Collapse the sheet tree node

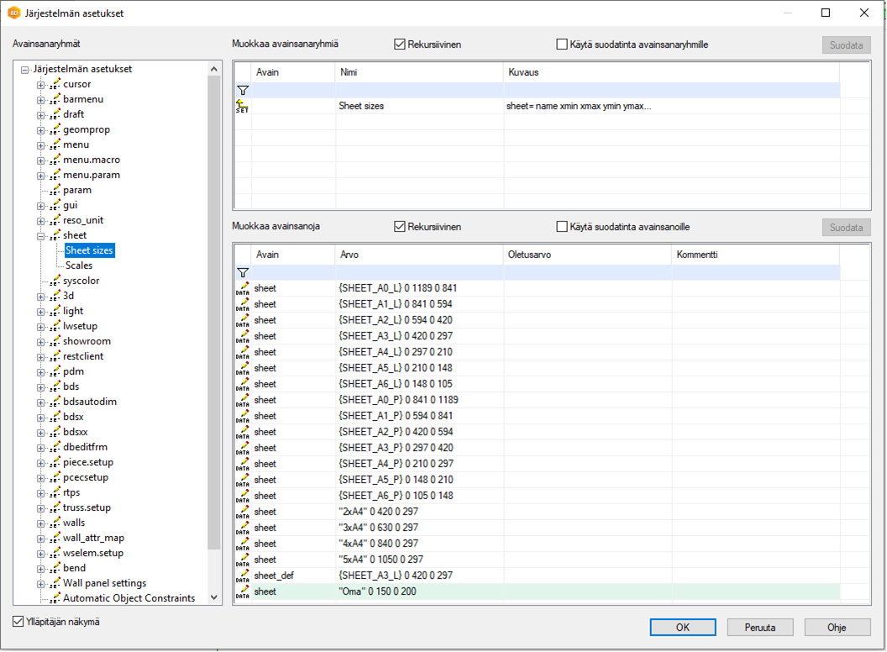40,236
